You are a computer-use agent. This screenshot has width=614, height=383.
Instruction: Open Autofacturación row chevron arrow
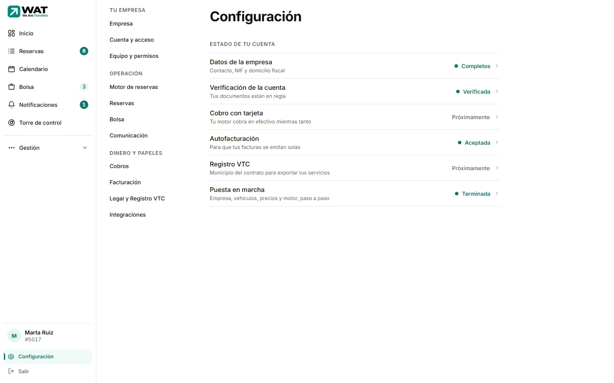coord(497,143)
